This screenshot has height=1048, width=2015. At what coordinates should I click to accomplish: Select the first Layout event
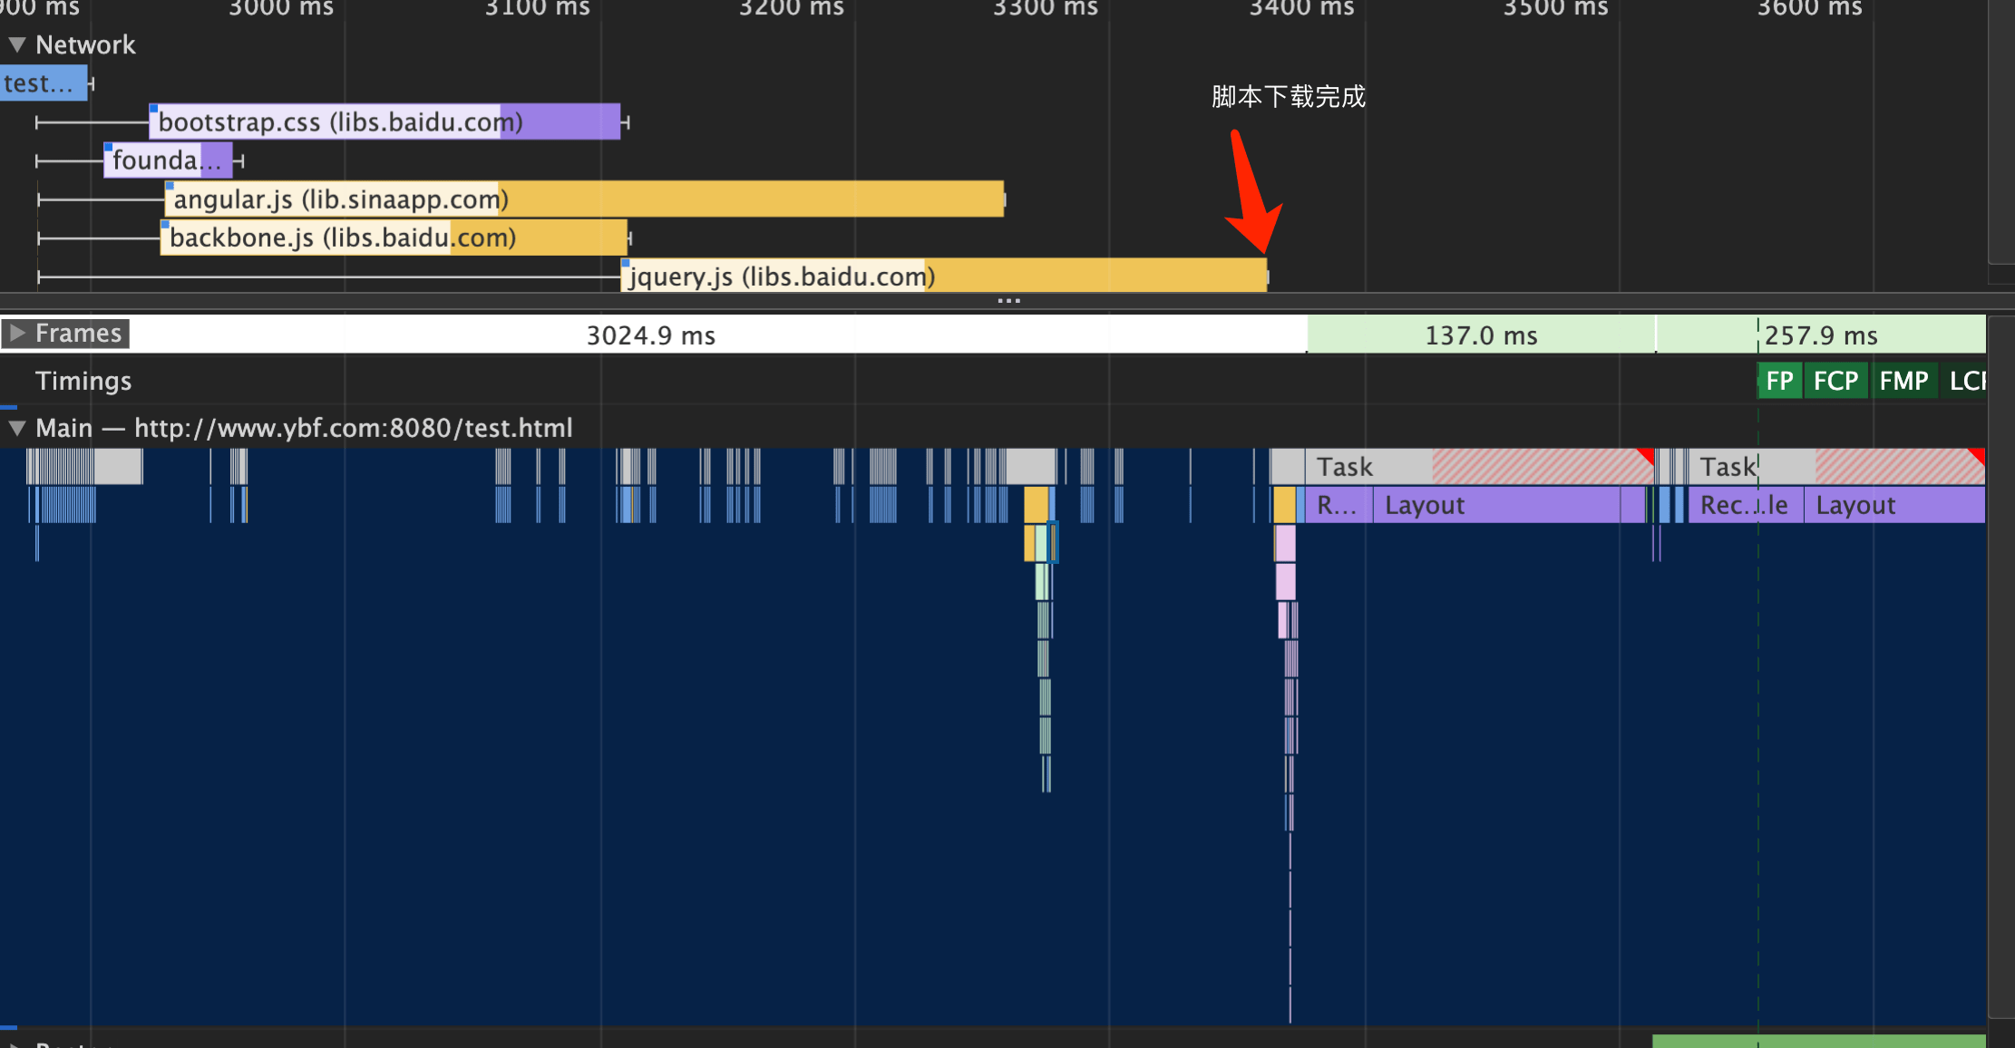tap(1496, 505)
